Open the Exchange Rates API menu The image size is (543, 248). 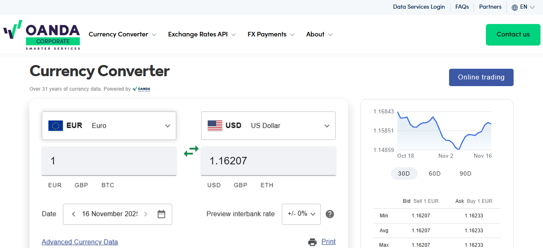(x=202, y=34)
